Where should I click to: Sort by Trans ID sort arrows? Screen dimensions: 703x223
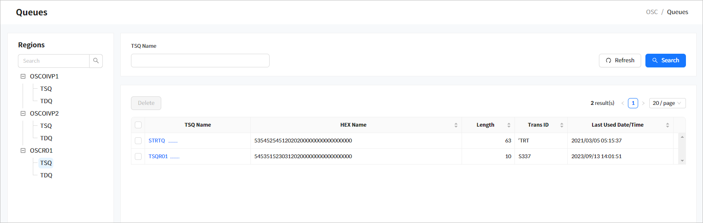(x=561, y=125)
